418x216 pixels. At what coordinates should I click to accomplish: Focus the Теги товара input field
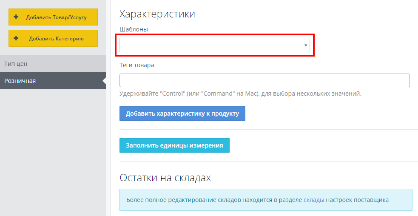pos(264,80)
